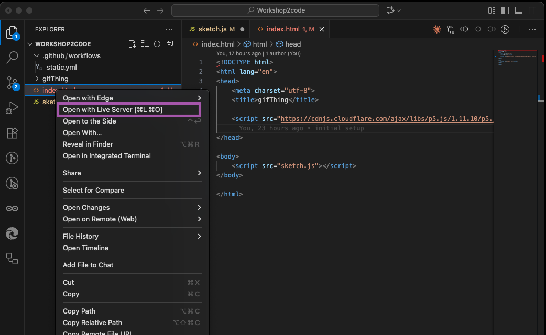
Task: Open the Explorer view in activity bar
Action: pyautogui.click(x=12, y=32)
